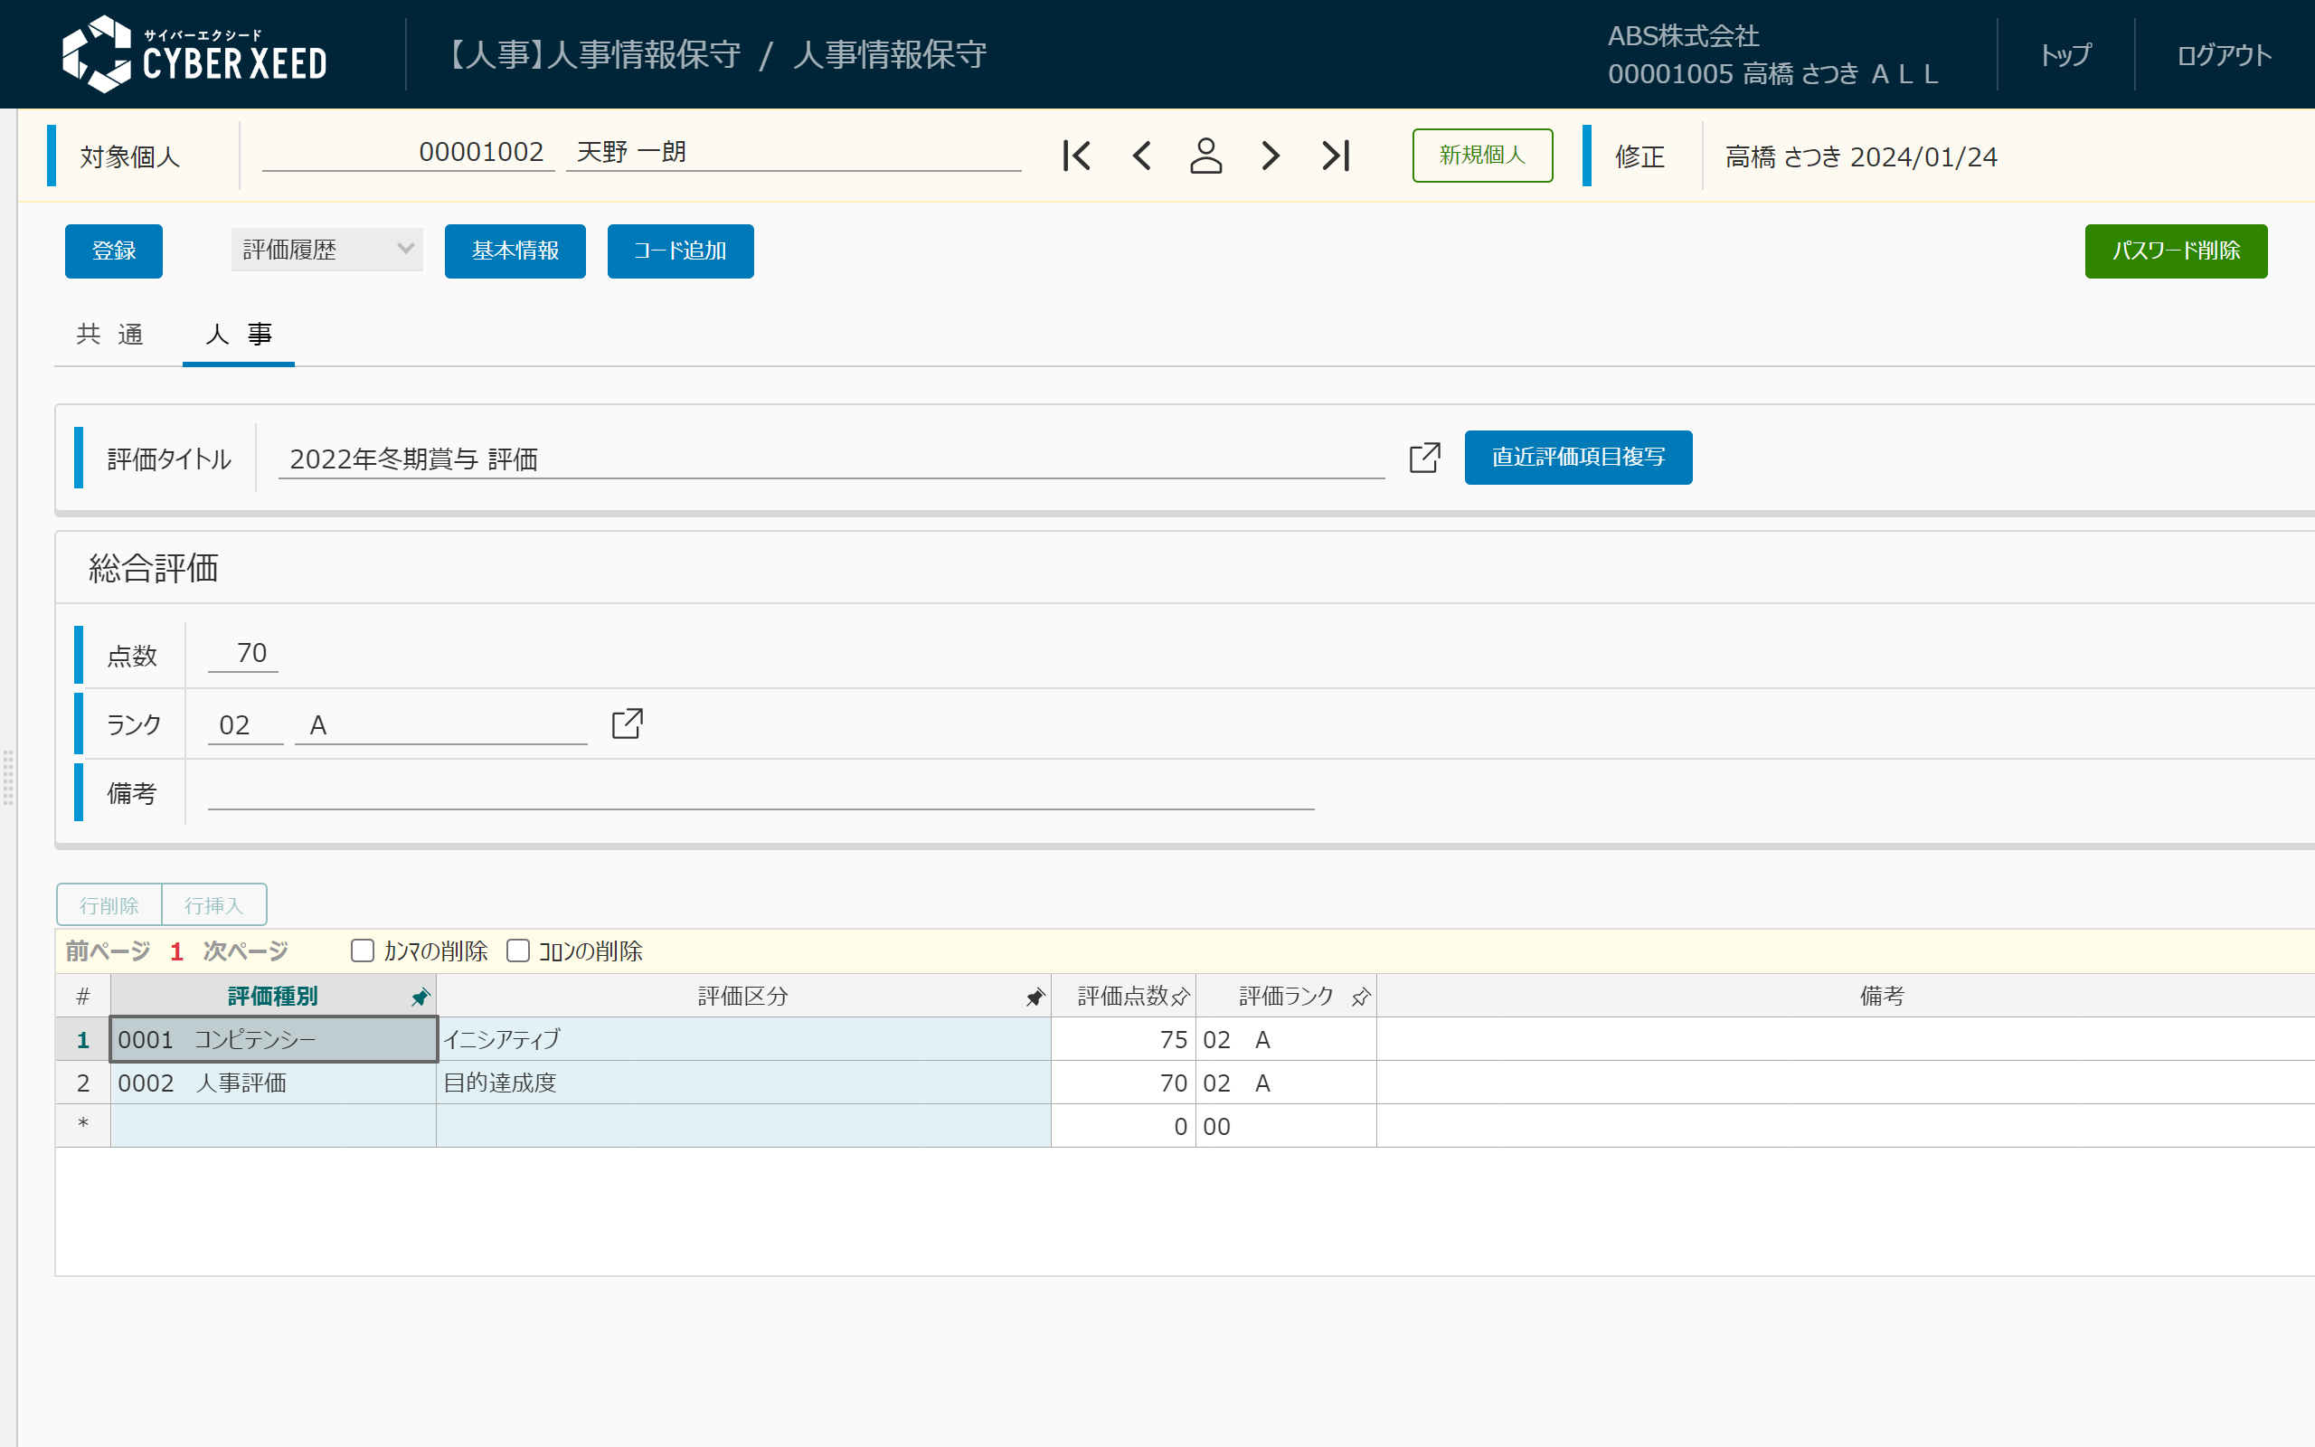Go to next person record arrow

pos(1271,156)
